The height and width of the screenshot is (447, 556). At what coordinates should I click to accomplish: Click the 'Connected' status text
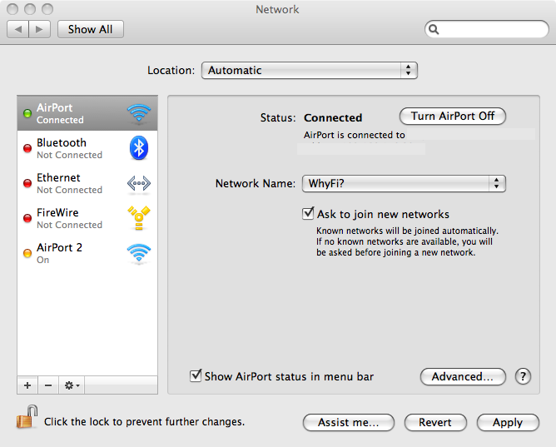[333, 117]
